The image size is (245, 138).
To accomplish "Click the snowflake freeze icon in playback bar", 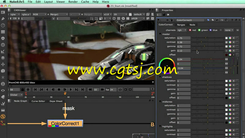I will coord(28,90).
